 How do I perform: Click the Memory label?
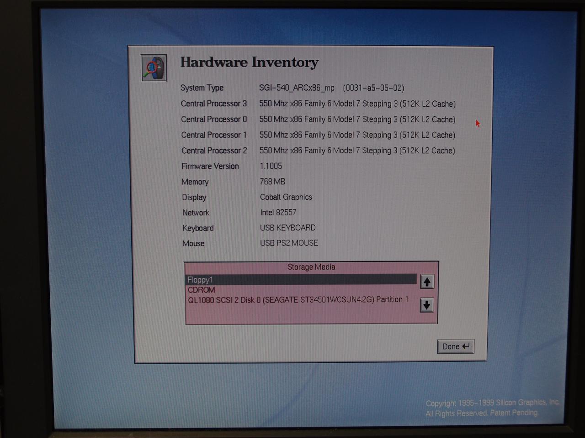click(195, 182)
